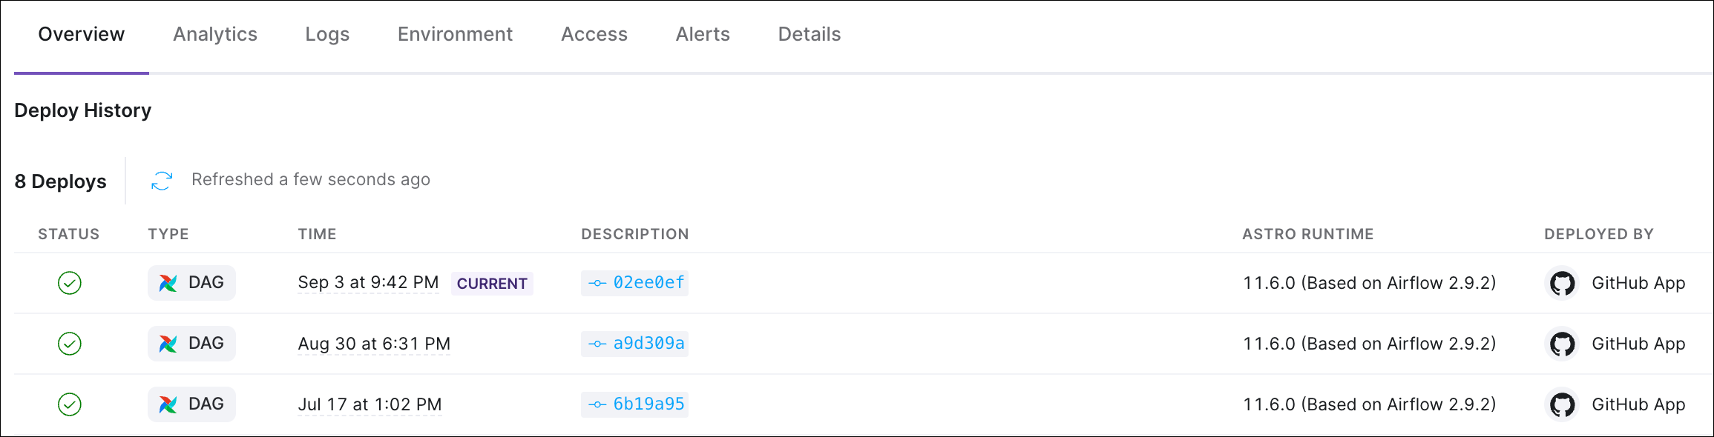1714x437 pixels.
Task: Click the DAG type badge on the Aug 30 deploy
Action: [x=191, y=344]
